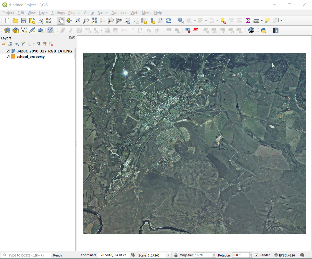Open the Vector menu

click(x=89, y=13)
